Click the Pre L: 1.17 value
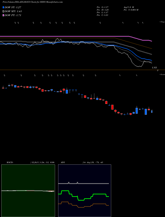The width and height of the screenshot is (165, 217). [x=103, y=12]
